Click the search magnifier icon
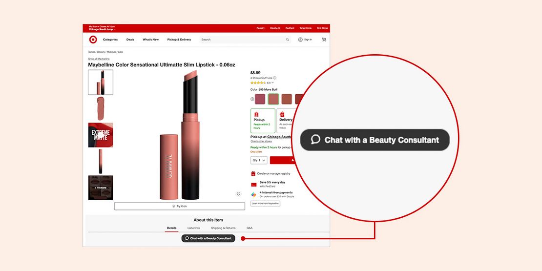The width and height of the screenshot is (542, 271). 287,40
